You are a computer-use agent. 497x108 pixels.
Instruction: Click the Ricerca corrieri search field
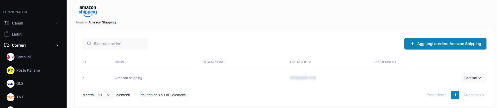tap(115, 44)
